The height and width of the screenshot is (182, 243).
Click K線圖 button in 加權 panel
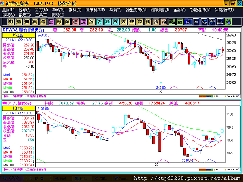coord(19,108)
